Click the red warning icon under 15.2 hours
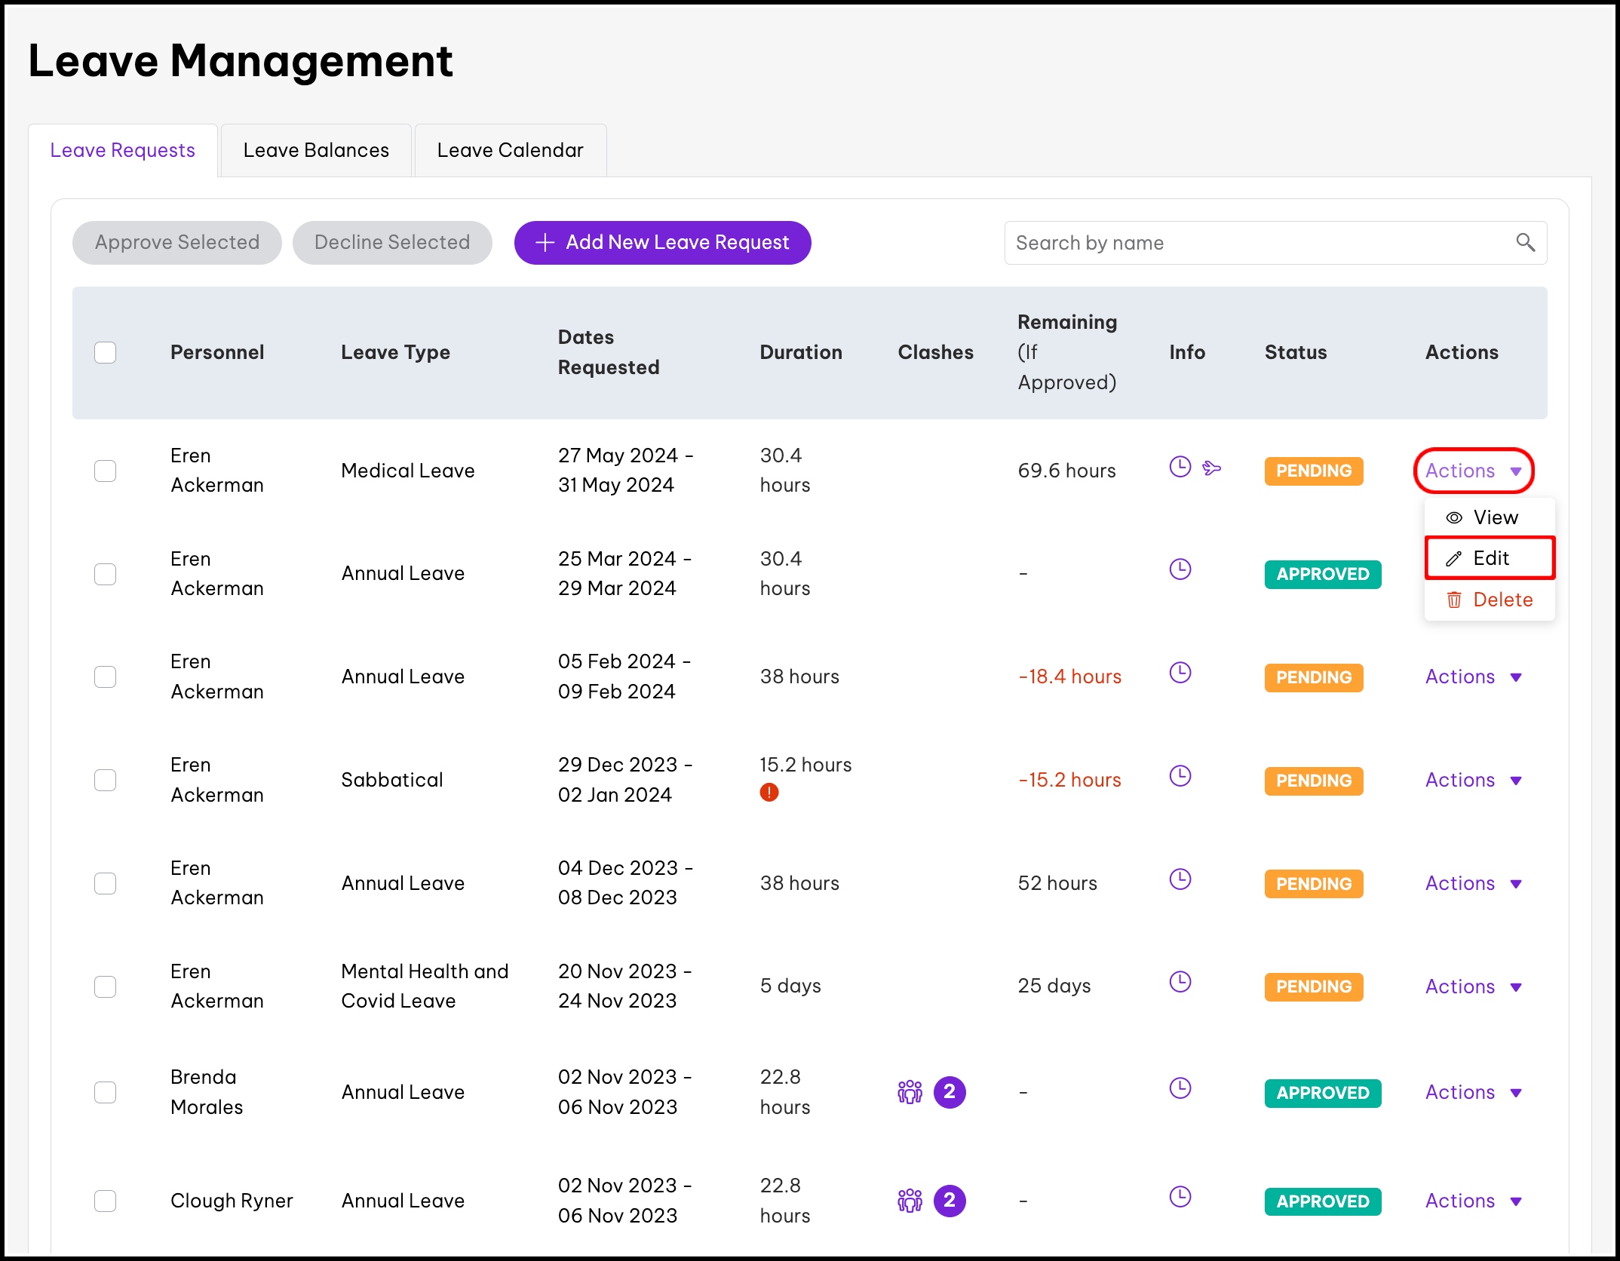Screen dimensions: 1620x1261 pos(769,793)
